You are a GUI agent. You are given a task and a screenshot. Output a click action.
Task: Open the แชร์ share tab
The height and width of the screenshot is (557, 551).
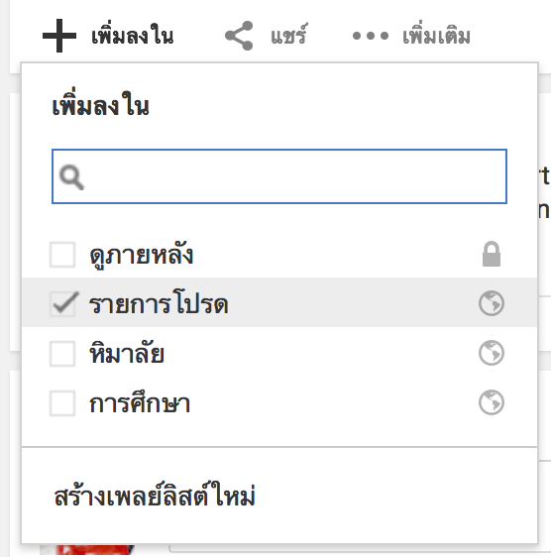pyautogui.click(x=288, y=36)
